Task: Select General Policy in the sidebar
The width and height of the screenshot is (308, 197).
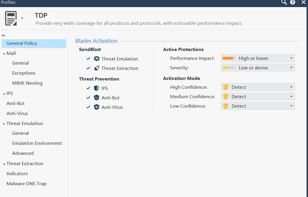Action: point(22,43)
